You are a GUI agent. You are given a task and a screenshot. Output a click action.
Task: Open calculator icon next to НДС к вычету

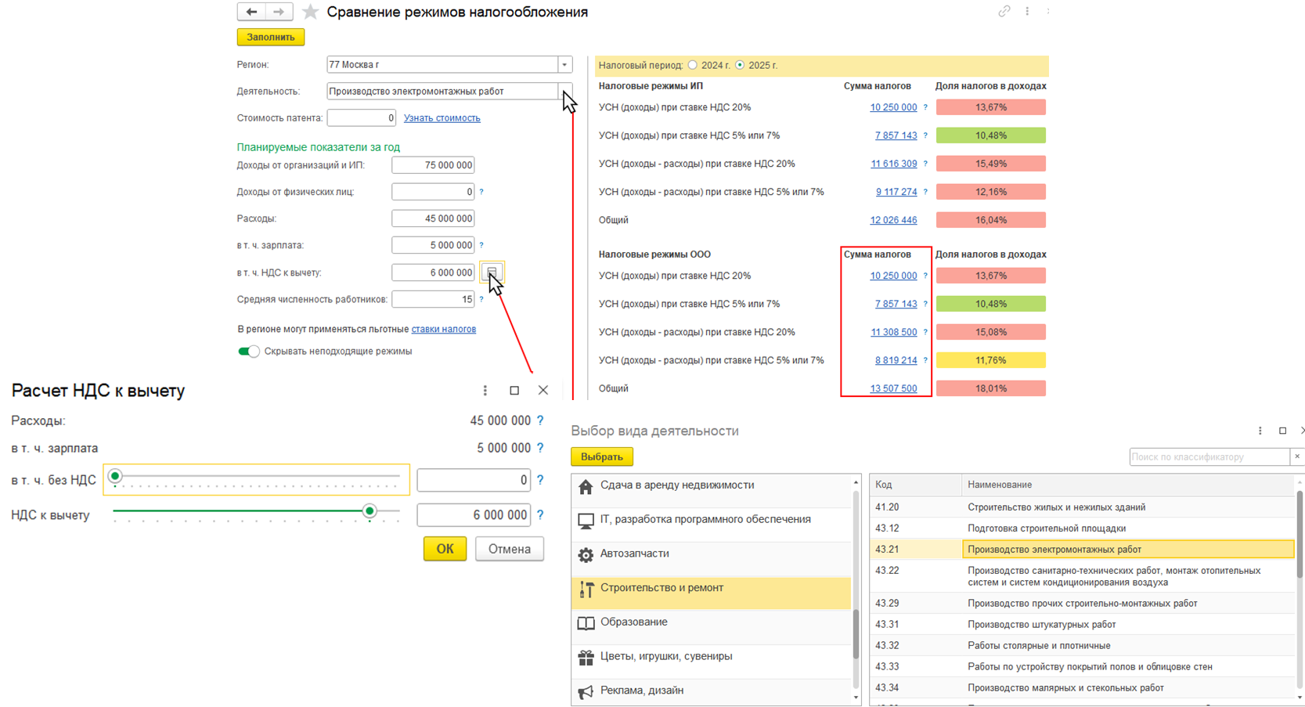coord(492,272)
